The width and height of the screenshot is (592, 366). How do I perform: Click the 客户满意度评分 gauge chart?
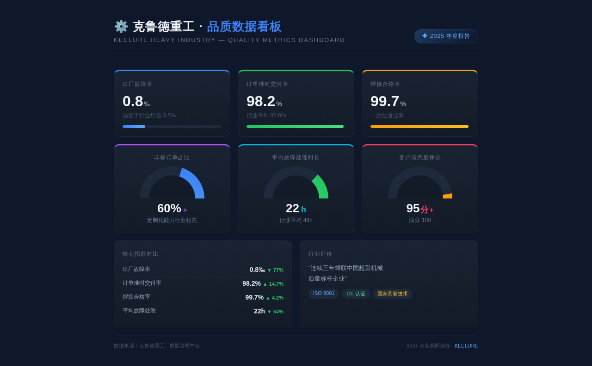420,182
